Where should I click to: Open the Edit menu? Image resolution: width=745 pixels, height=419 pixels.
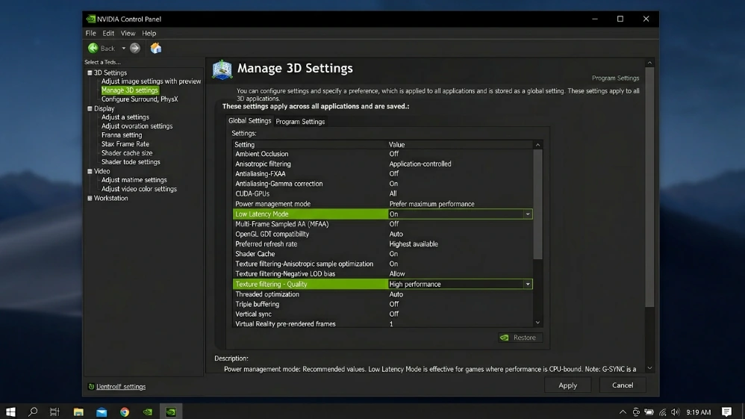(108, 34)
